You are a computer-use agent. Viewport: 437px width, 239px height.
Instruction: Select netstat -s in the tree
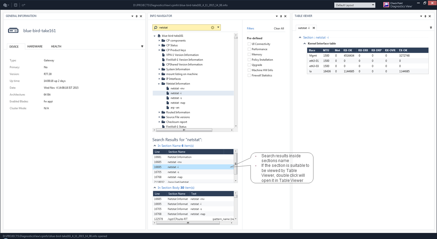[x=176, y=98]
